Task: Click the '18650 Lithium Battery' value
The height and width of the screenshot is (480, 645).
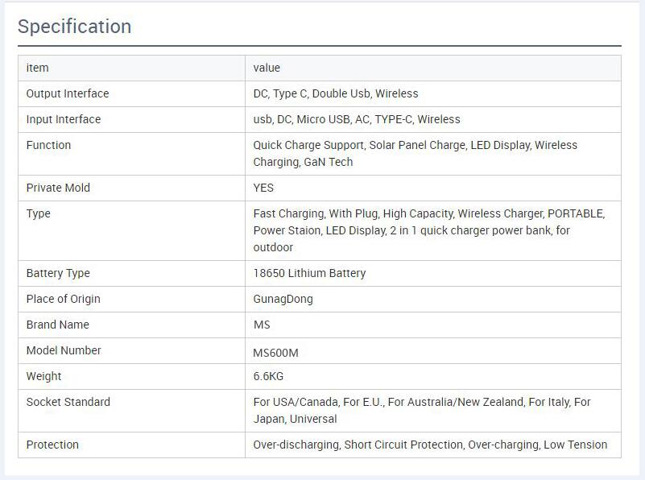Action: (309, 274)
